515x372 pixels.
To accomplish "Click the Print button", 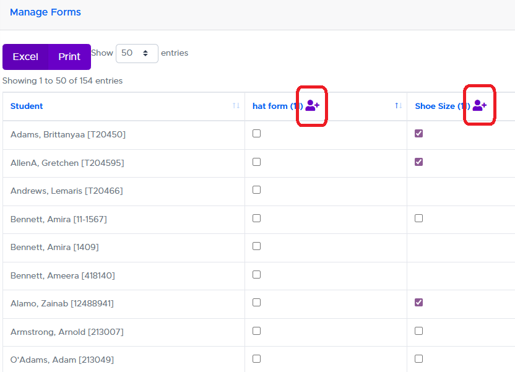I will click(x=69, y=57).
